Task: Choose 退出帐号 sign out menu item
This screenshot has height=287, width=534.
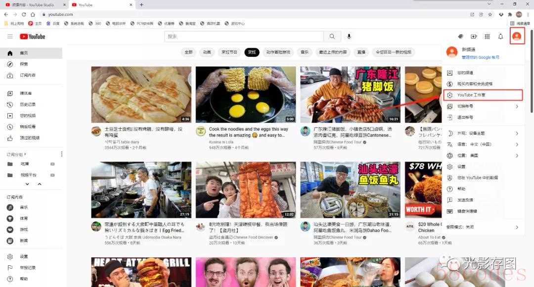Action: (x=465, y=117)
